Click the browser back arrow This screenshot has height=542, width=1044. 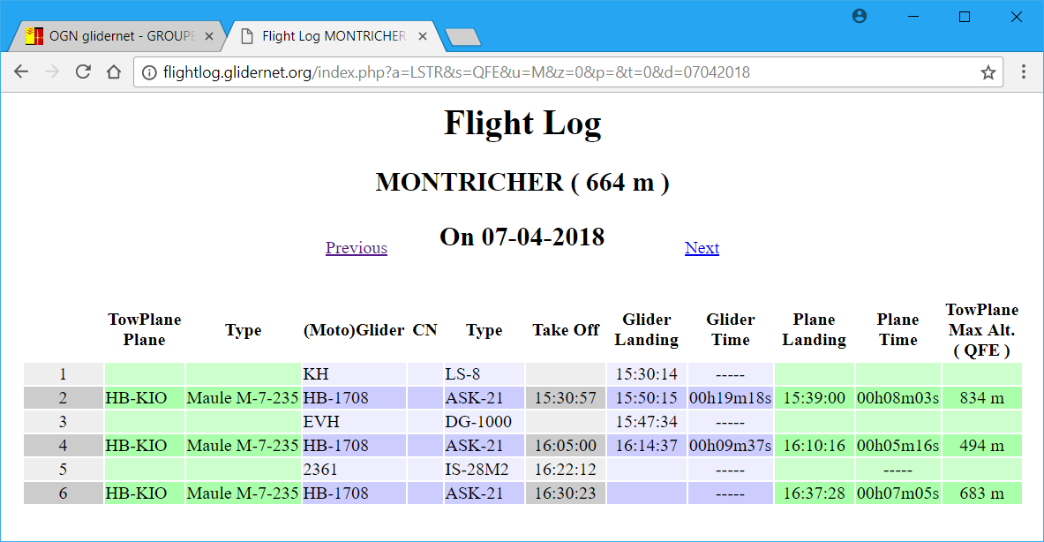tap(21, 72)
